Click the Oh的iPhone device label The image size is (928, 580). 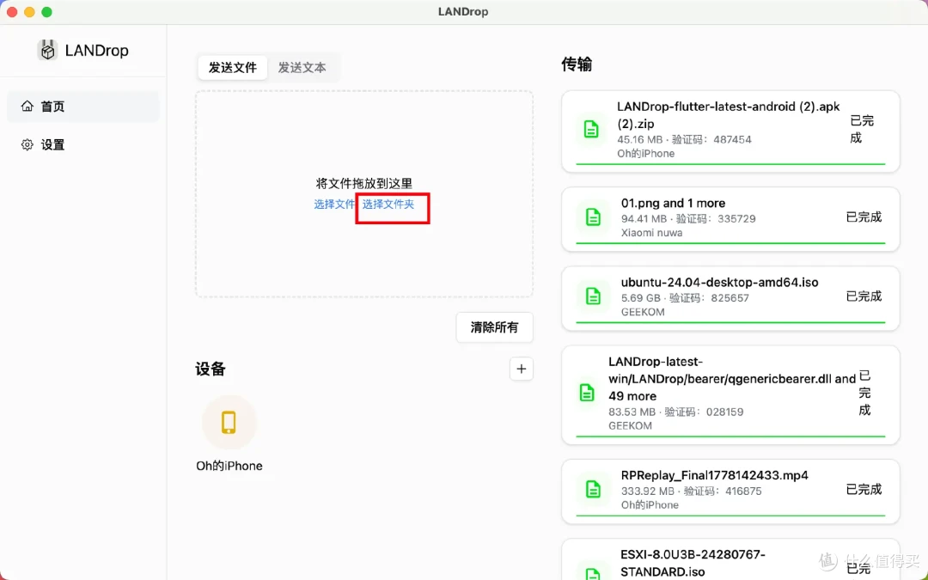click(229, 466)
